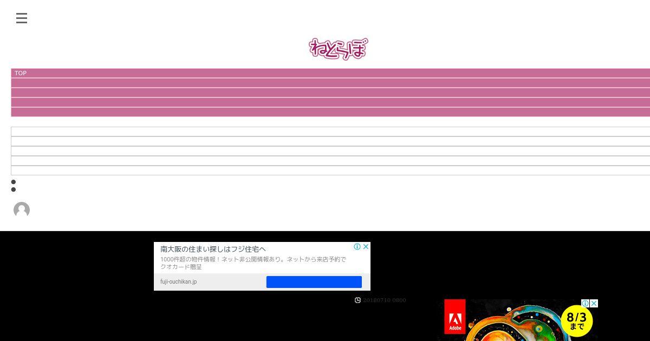Select the TOP navigation item
Viewport: 650px width, 341px height.
[21, 73]
